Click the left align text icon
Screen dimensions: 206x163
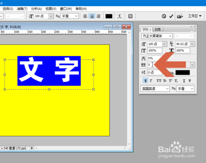pyautogui.click(x=85, y=16)
